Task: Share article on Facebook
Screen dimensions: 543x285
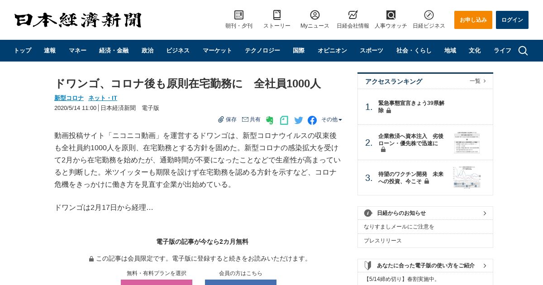Action: [x=312, y=120]
